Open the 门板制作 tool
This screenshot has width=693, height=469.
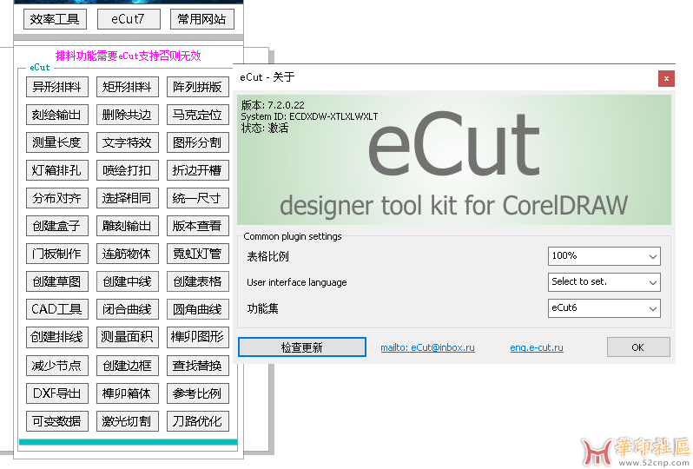point(57,254)
